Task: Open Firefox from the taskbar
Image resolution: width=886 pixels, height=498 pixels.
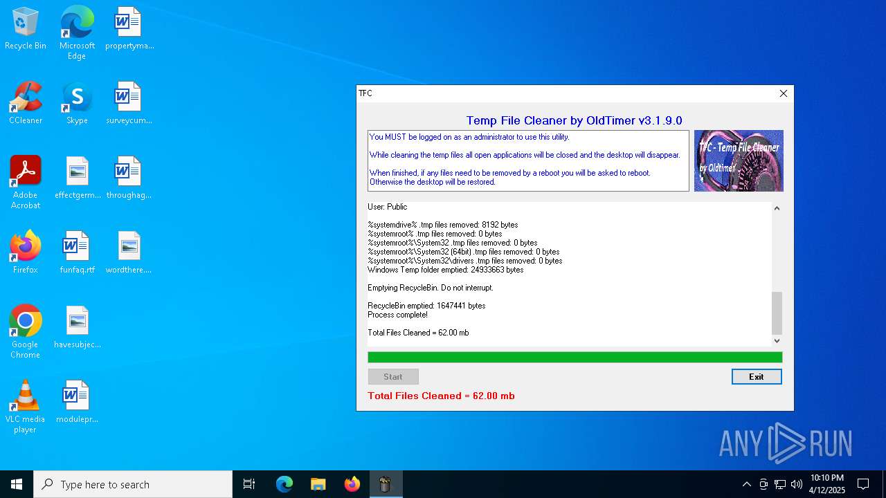Action: tap(352, 484)
